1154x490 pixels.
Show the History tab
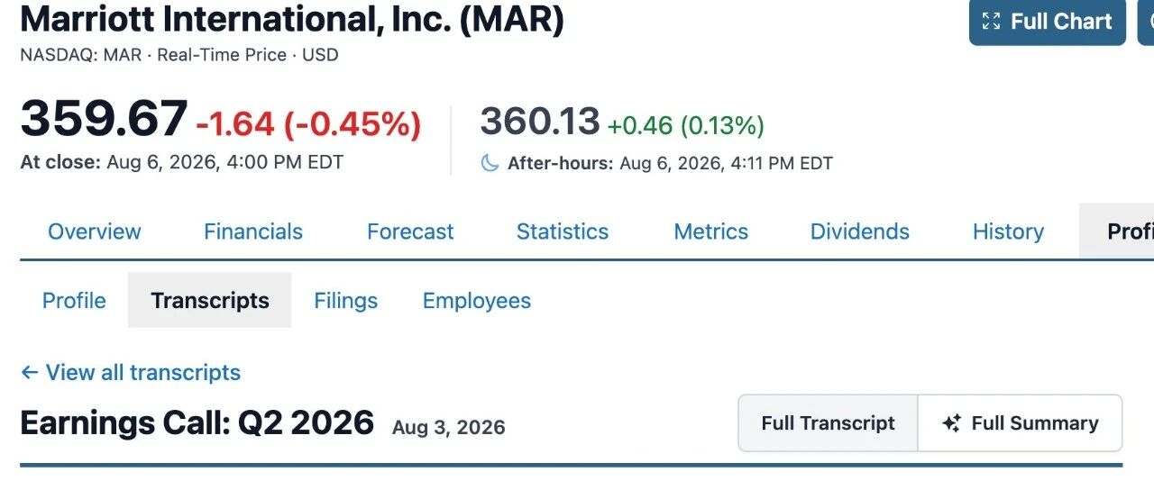pos(1008,231)
